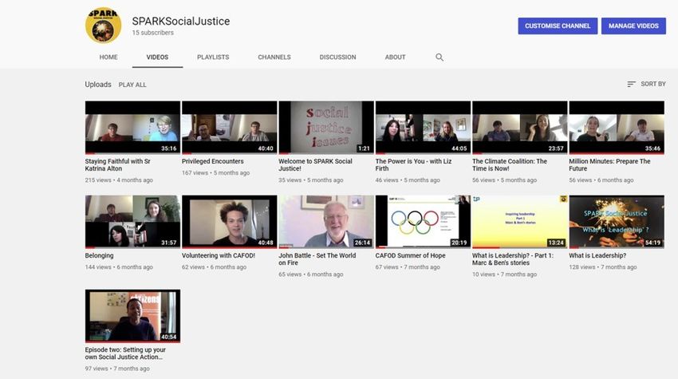678x379 pixels.
Task: Open the Privileged Encounters video thumbnail
Action: [x=230, y=128]
